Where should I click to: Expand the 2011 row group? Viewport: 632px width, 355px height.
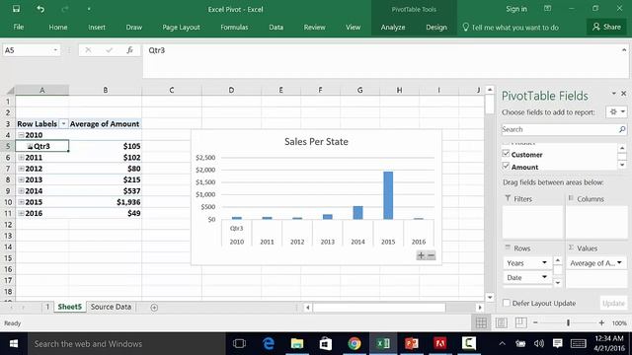(x=21, y=158)
